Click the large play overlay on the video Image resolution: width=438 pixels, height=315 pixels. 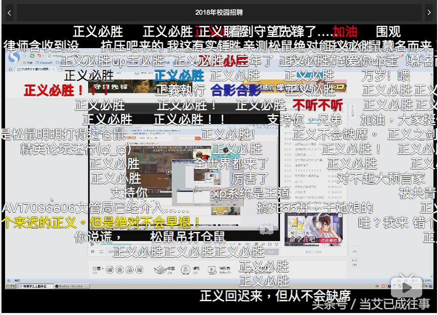170,171
